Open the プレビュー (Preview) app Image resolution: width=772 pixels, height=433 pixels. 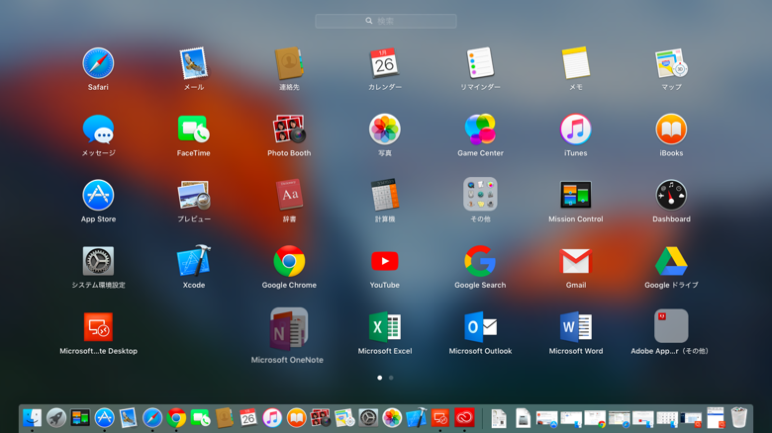(x=193, y=196)
